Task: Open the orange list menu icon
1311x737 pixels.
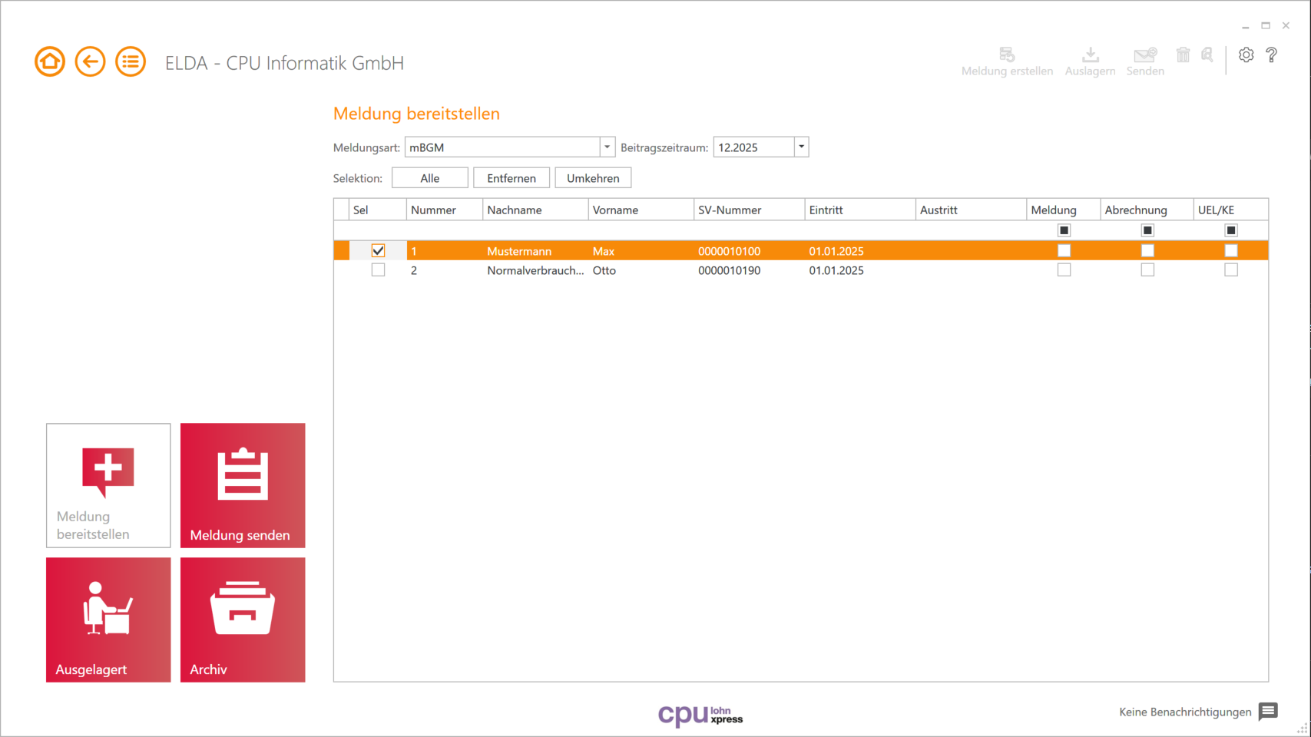Action: [131, 61]
